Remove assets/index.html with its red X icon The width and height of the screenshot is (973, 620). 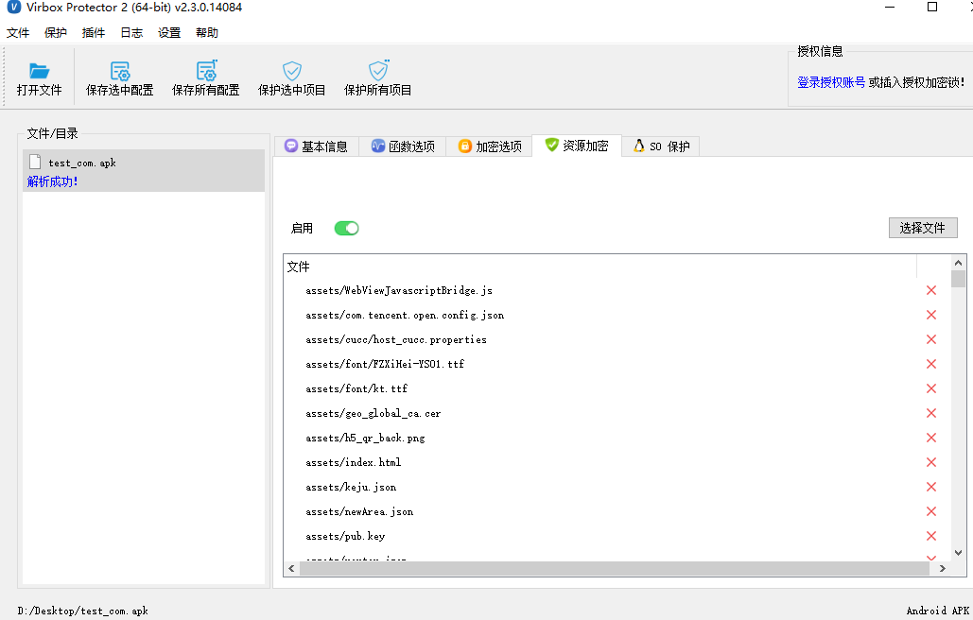[x=930, y=461]
